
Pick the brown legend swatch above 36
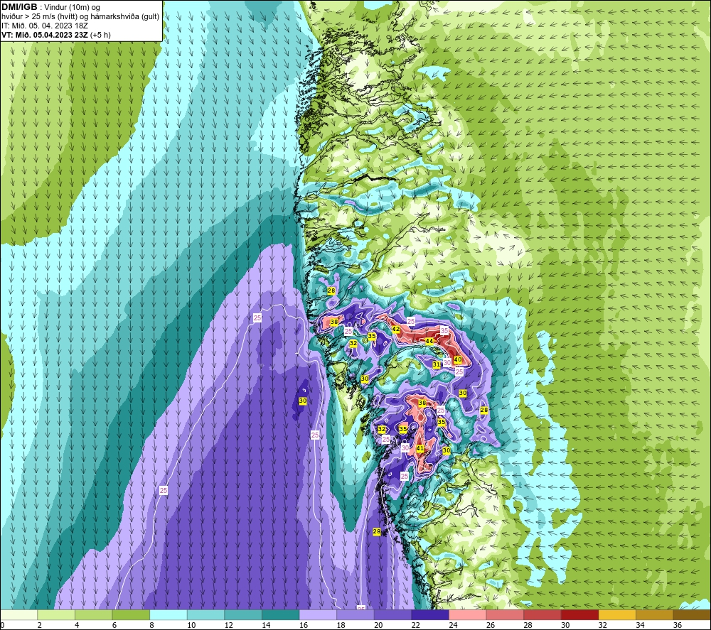[692, 615]
